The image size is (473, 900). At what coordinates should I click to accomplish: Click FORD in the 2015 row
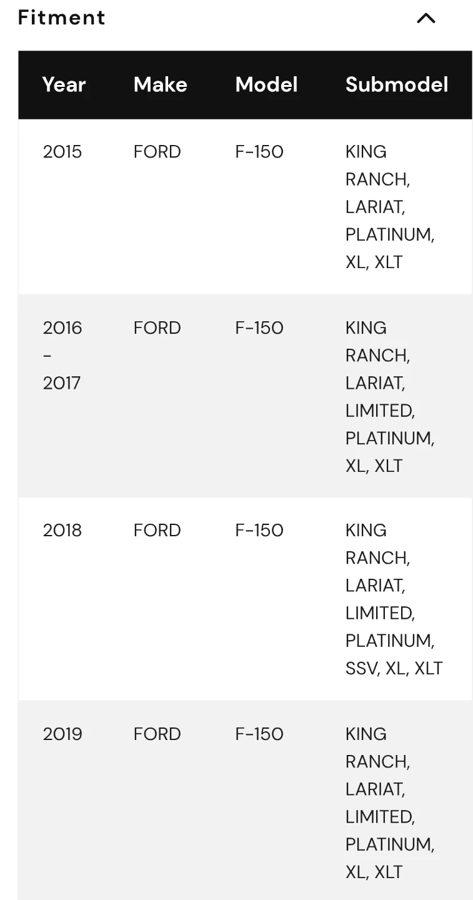[x=157, y=152]
